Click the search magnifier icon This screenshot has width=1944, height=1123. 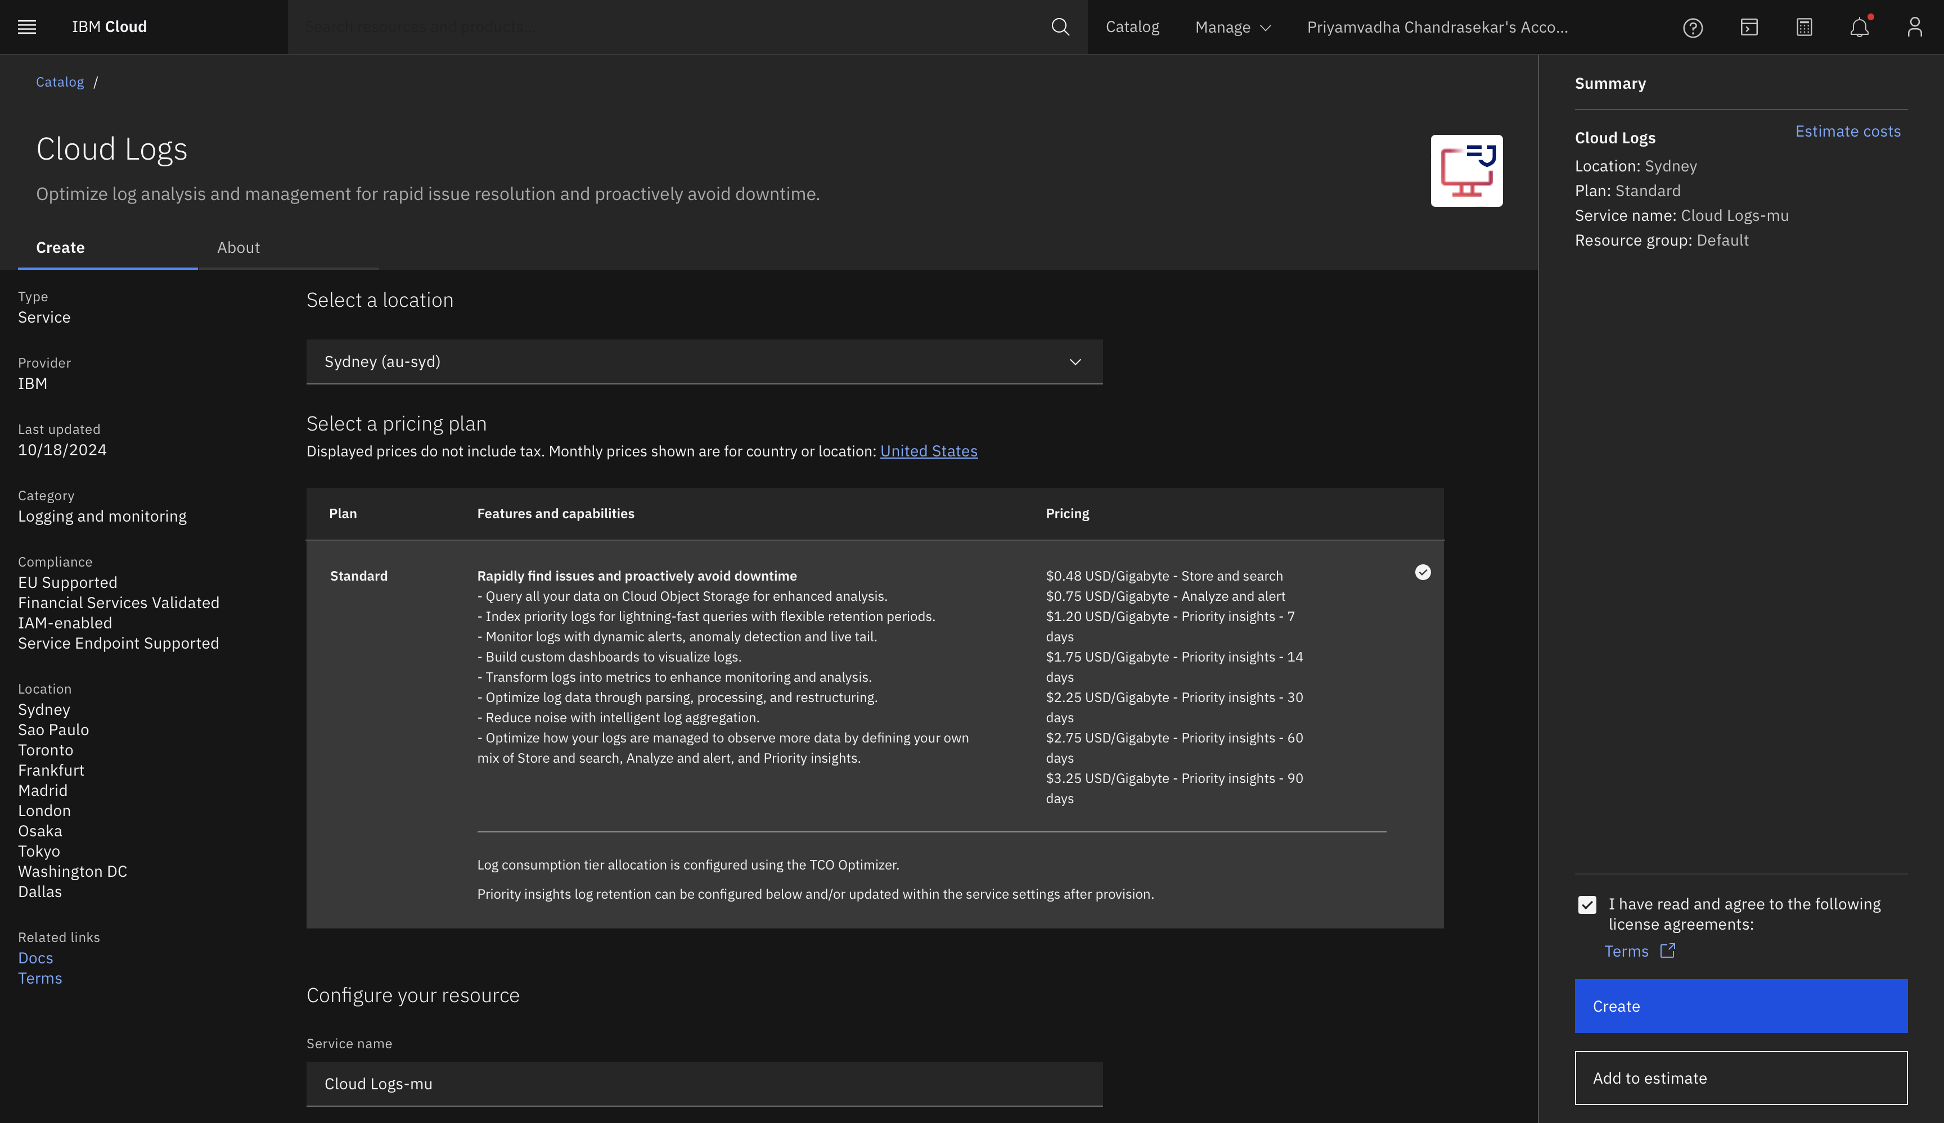(1060, 26)
